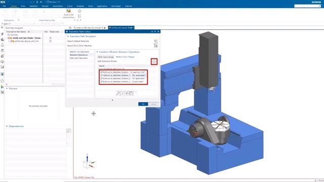Viewport: 324px width, 182px height.
Task: Click the search field in the top right
Action: tap(308, 6)
